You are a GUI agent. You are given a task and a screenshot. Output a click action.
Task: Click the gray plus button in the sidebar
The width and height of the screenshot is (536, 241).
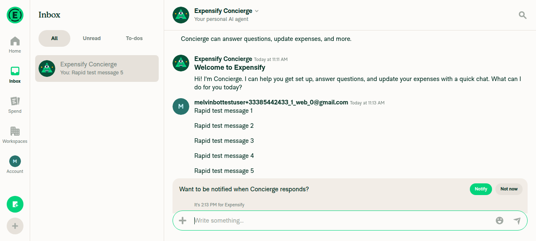click(15, 226)
